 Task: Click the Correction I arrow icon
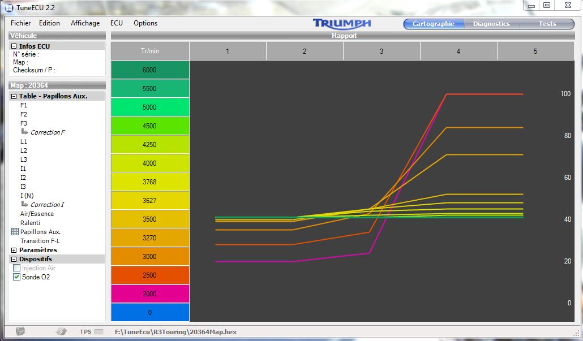[24, 204]
